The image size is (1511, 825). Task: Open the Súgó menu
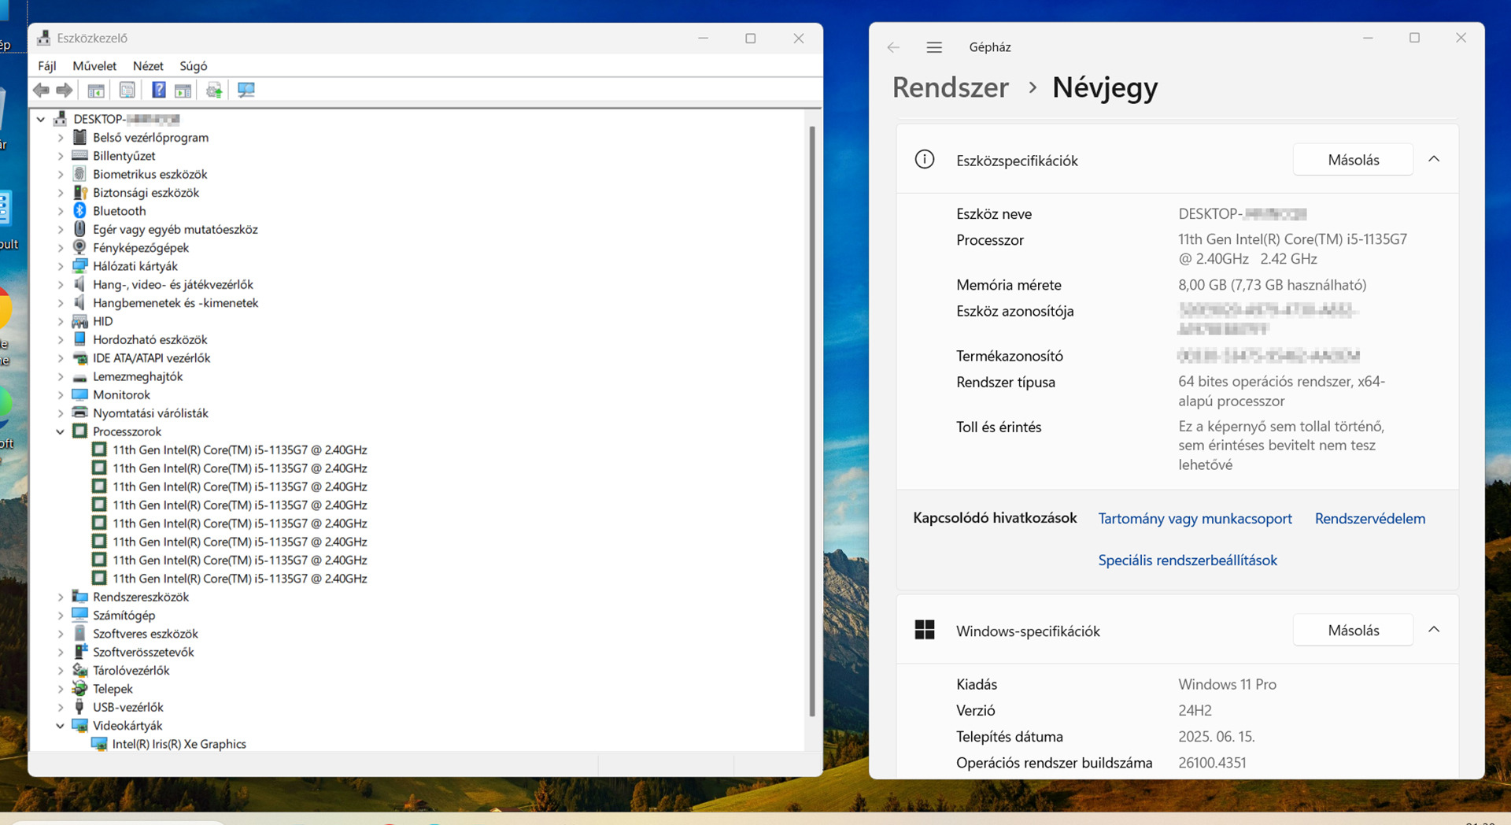(x=194, y=66)
